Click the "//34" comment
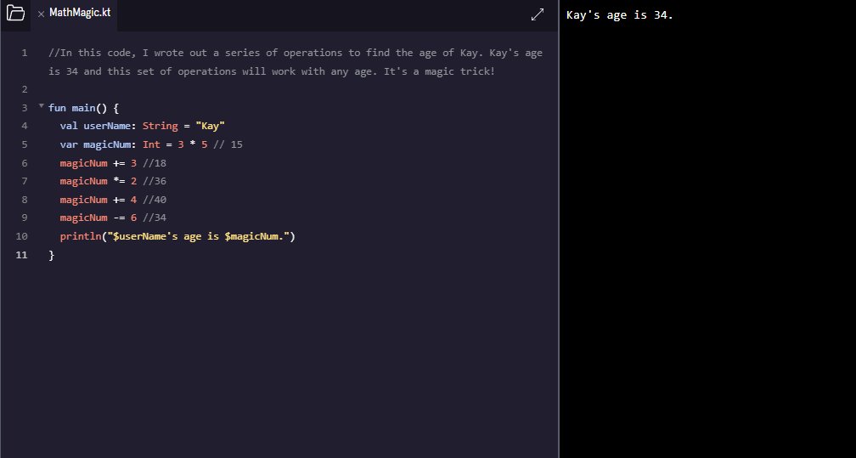856x458 pixels. click(x=155, y=218)
